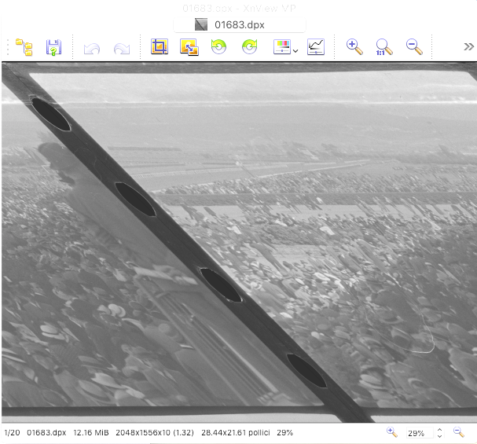Open the folder browser tree icon
477x444 pixels.
point(24,47)
